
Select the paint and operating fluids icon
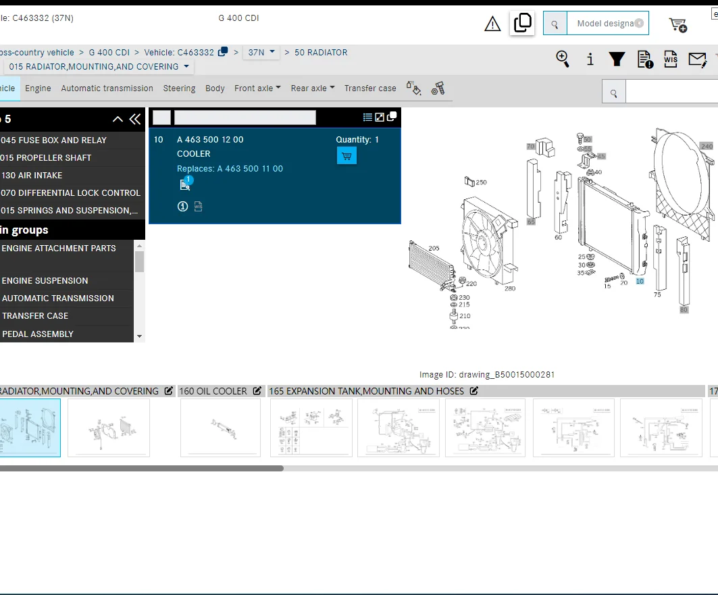click(413, 88)
